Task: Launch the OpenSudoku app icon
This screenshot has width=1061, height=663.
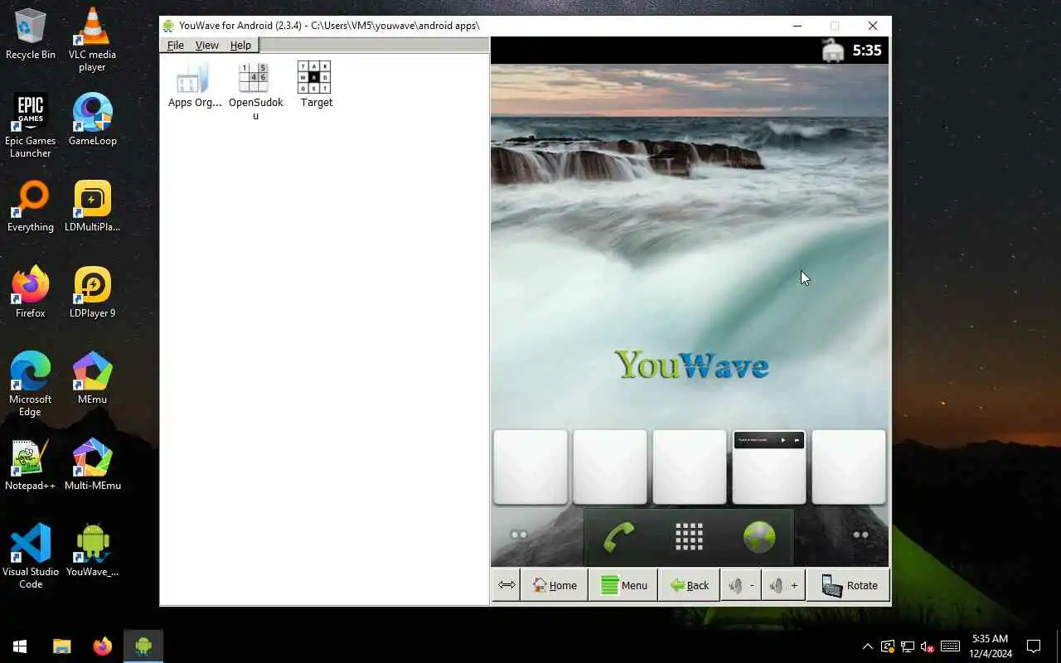Action: pos(255,91)
